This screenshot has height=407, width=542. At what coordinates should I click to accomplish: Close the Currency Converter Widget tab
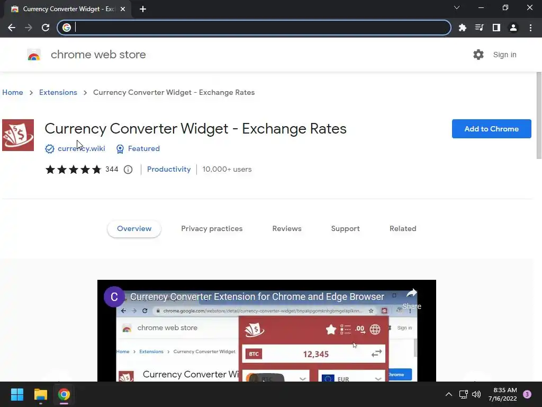[123, 9]
